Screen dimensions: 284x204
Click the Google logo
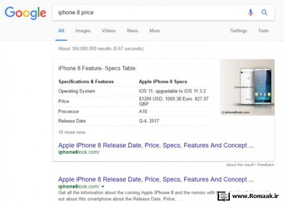point(25,13)
